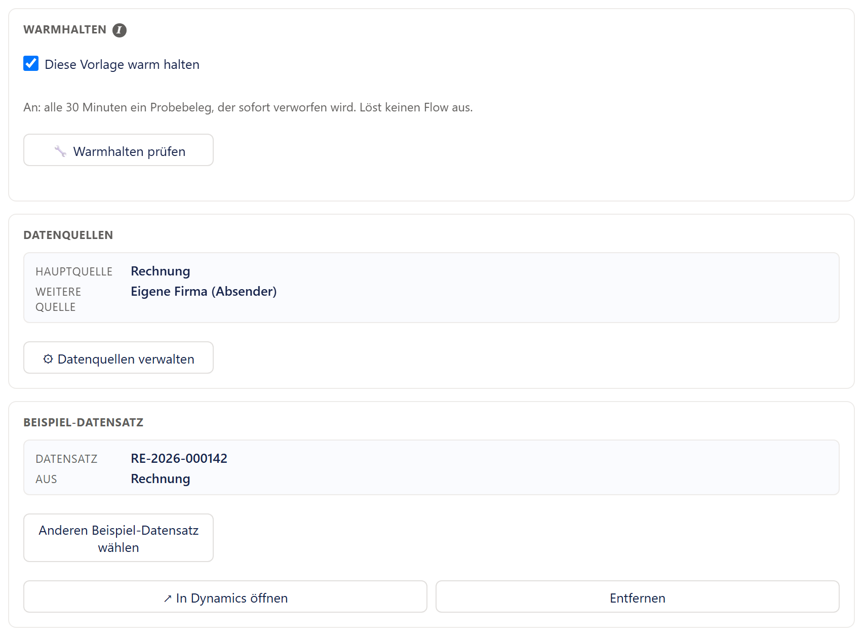Click the wrench icon on Warmhalten prüfen

point(60,151)
